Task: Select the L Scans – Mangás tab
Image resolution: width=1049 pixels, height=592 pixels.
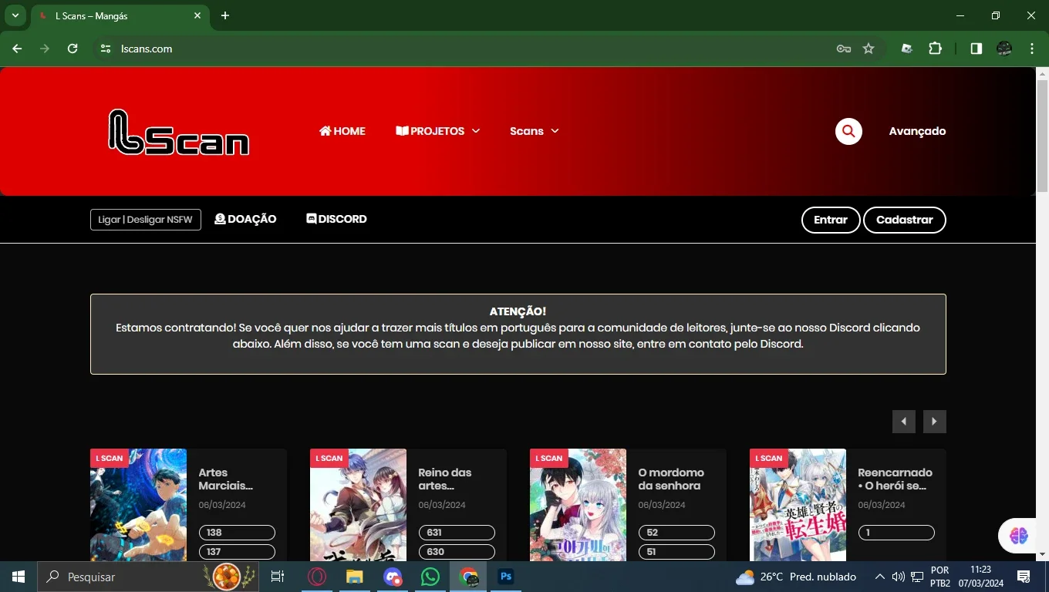Action: pos(120,16)
